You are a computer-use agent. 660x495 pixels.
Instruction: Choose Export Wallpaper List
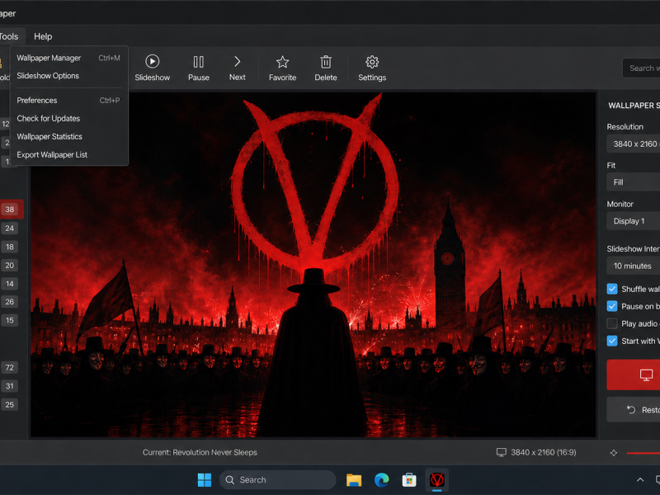tap(68, 154)
